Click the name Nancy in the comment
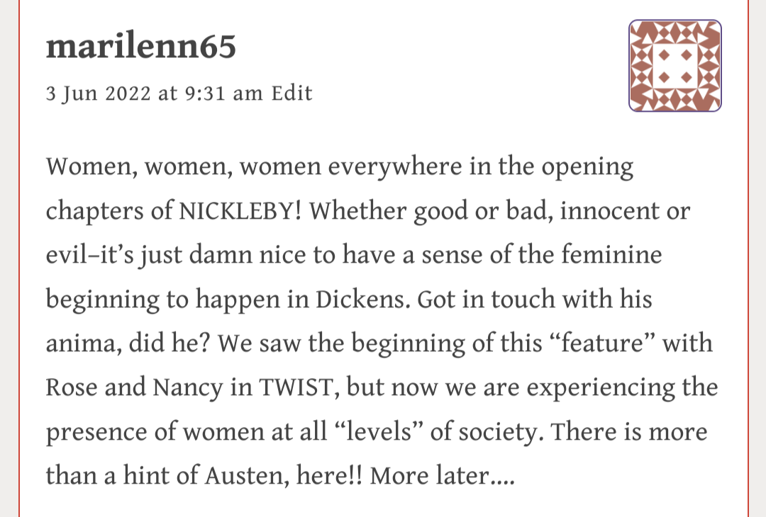This screenshot has height=517, width=766. (x=170, y=387)
